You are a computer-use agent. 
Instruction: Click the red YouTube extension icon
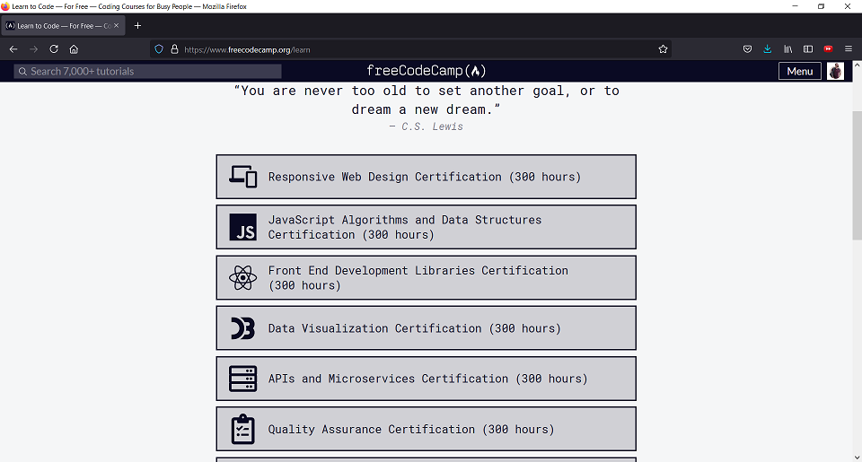[828, 49]
